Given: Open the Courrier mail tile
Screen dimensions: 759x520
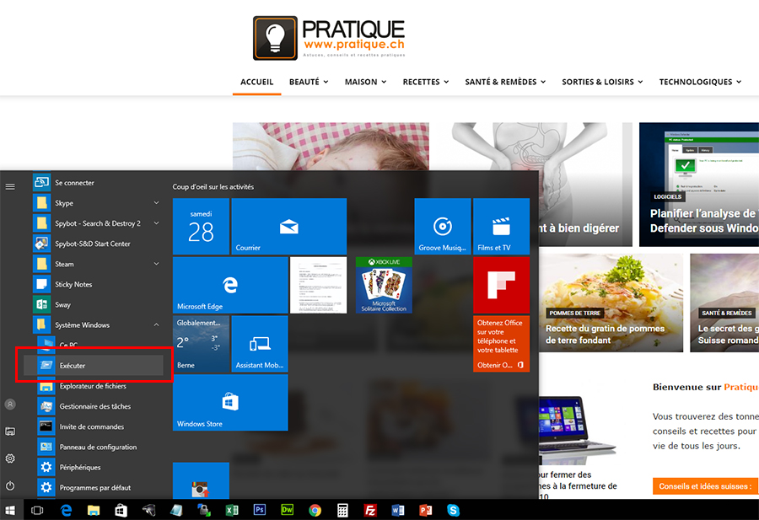Looking at the screenshot, I should point(289,227).
